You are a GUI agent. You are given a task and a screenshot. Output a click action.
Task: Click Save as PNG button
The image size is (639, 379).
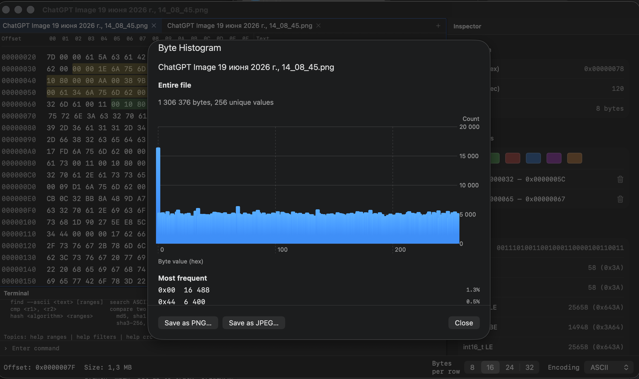click(x=188, y=323)
